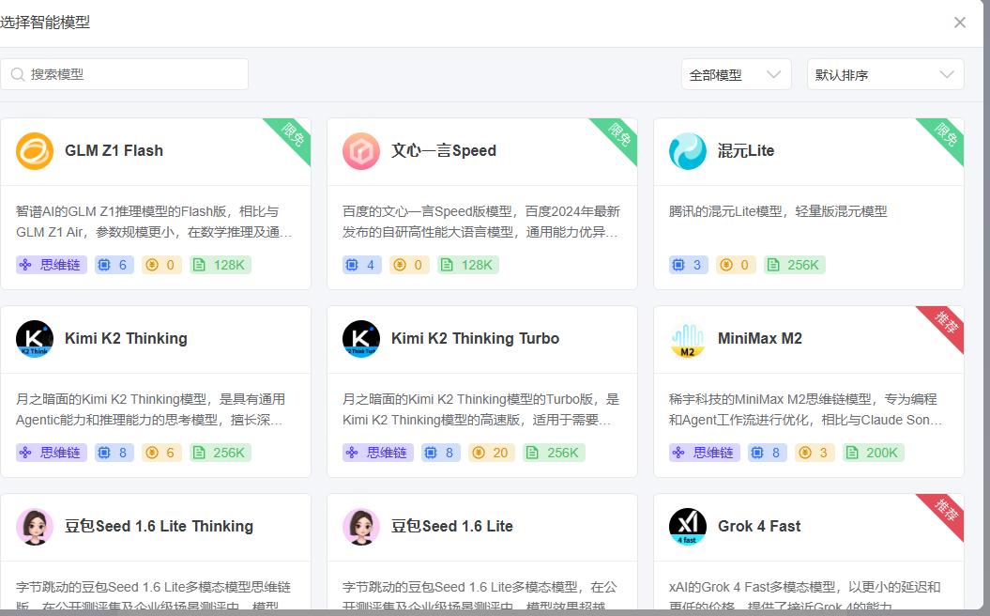This screenshot has width=990, height=616.
Task: Click the Kimi K2 Thinking title text
Action: [x=126, y=339]
